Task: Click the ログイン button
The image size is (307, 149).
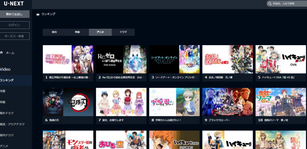Action: pyautogui.click(x=14, y=25)
